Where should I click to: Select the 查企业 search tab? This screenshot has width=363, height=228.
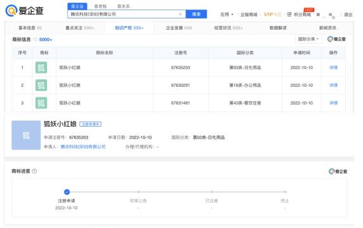click(77, 6)
